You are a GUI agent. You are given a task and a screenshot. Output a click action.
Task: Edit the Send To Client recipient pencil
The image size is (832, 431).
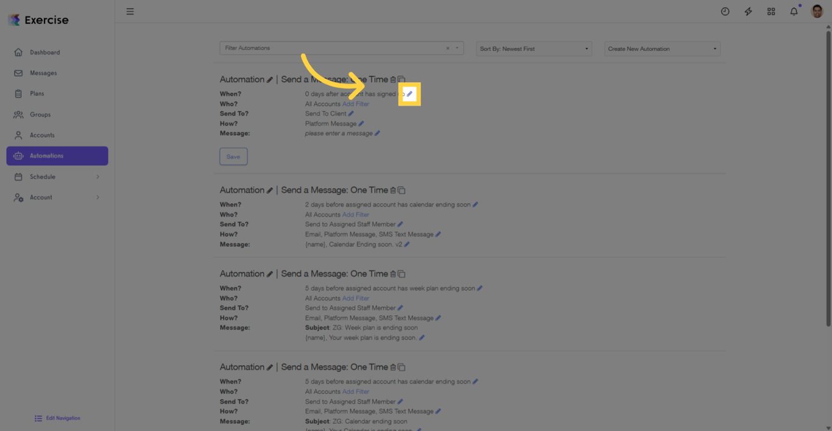coord(351,114)
